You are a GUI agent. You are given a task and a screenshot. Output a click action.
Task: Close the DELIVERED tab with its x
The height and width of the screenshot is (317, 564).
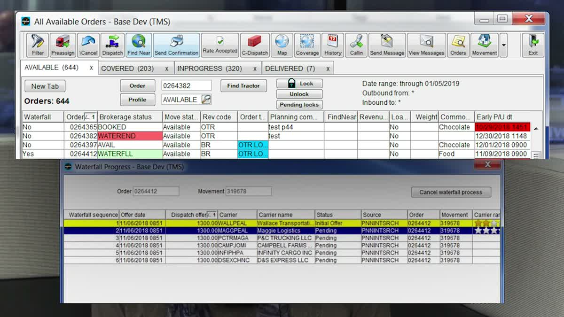328,69
